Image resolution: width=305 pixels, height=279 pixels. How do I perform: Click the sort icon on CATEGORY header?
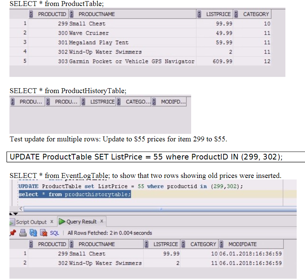(182, 244)
